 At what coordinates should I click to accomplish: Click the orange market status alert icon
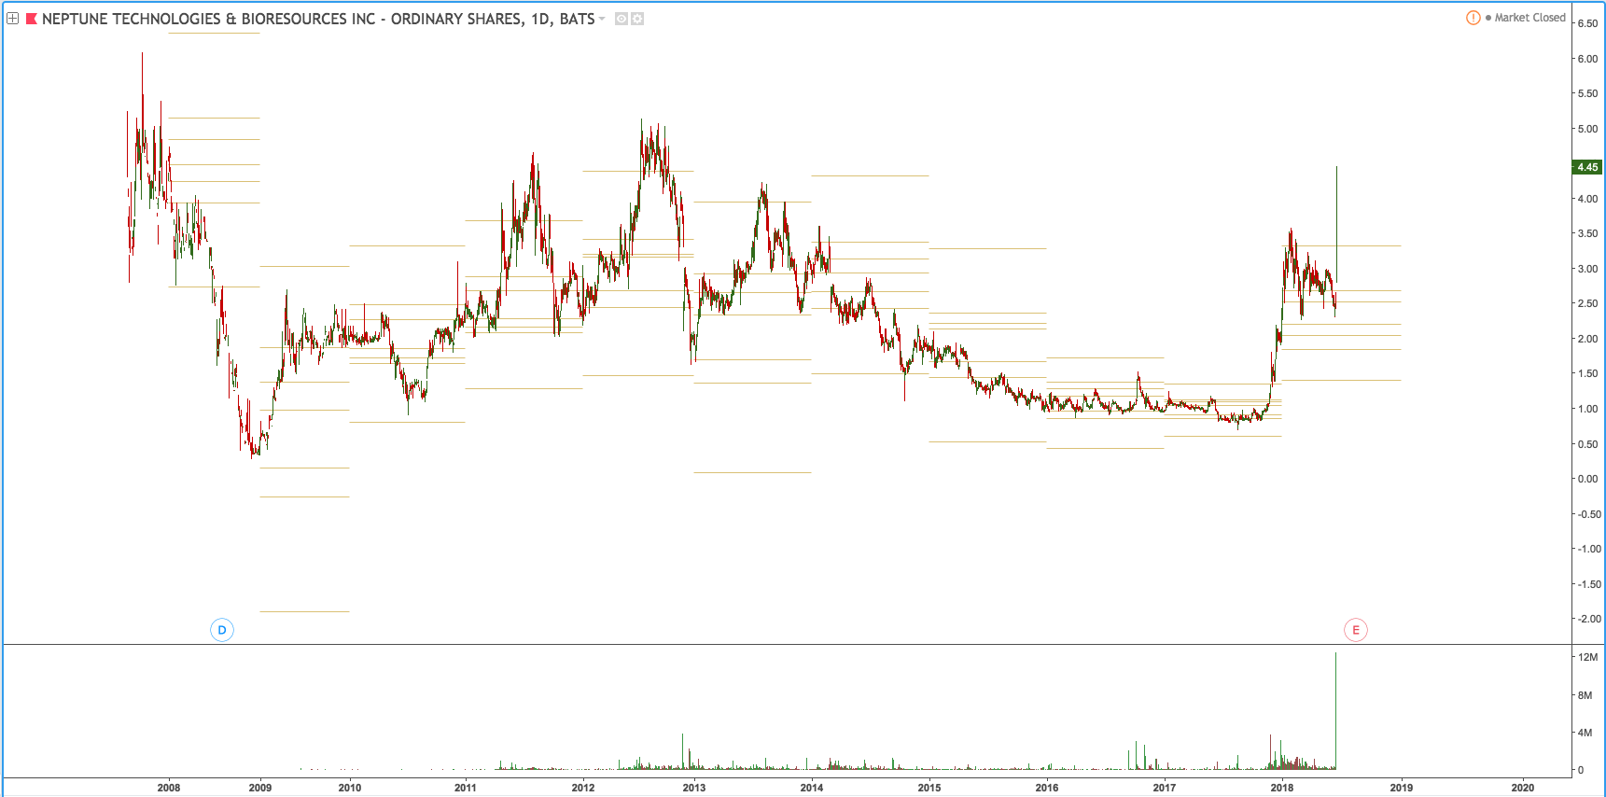(1473, 18)
